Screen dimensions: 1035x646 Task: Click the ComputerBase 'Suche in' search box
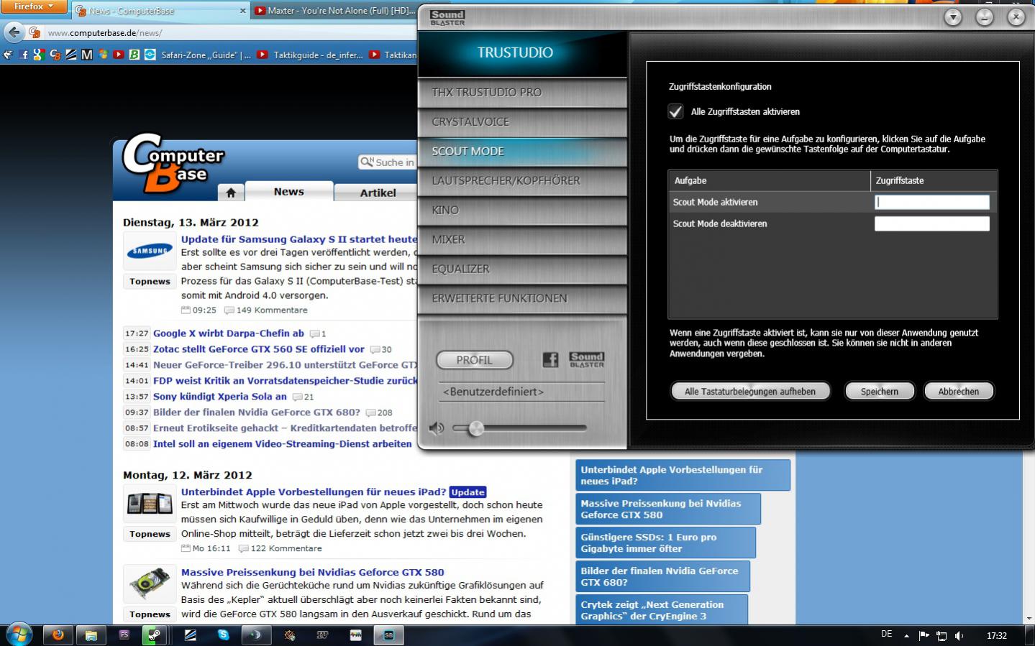point(388,162)
